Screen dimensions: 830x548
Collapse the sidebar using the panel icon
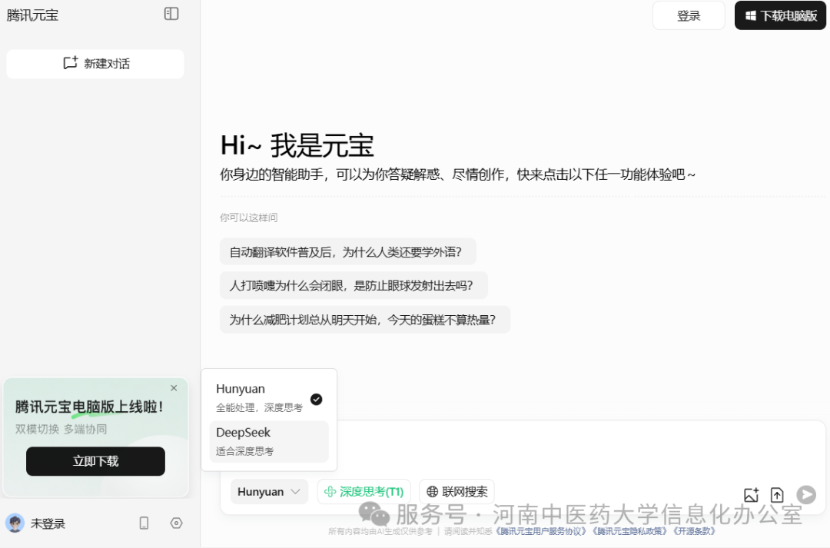pos(172,14)
